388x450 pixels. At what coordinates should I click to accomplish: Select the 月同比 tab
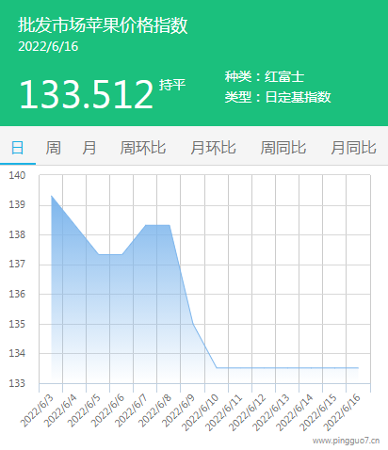coord(354,148)
